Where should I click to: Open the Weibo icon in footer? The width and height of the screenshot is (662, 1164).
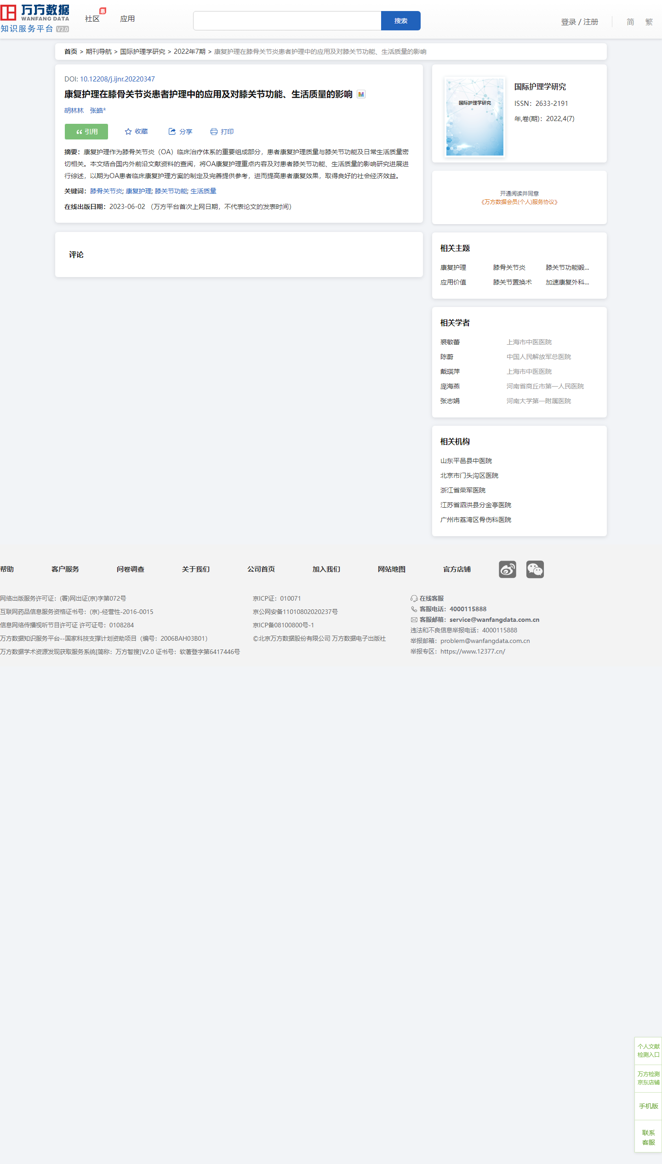(x=508, y=569)
